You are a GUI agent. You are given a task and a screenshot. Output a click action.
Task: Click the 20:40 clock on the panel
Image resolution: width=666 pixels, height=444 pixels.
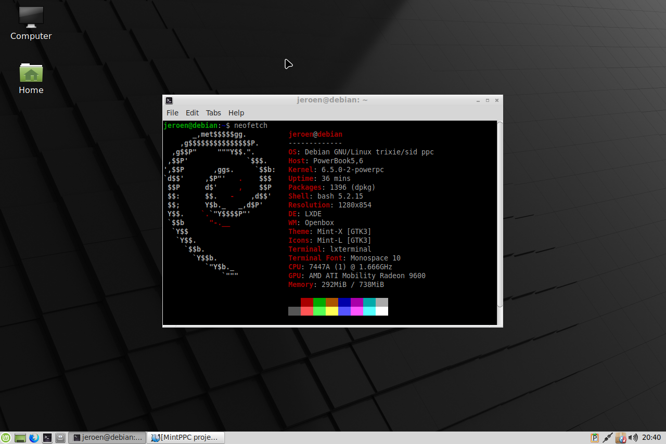[x=651, y=438]
